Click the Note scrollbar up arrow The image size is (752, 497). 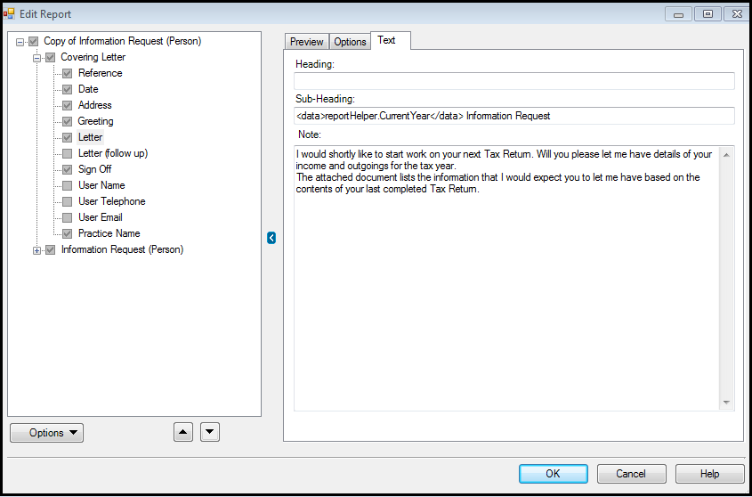728,155
